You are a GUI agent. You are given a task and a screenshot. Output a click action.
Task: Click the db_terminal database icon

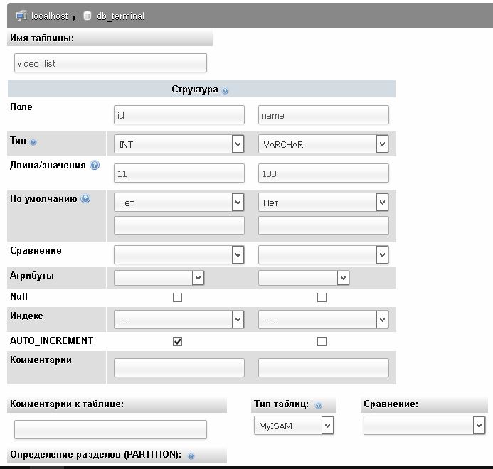(88, 15)
